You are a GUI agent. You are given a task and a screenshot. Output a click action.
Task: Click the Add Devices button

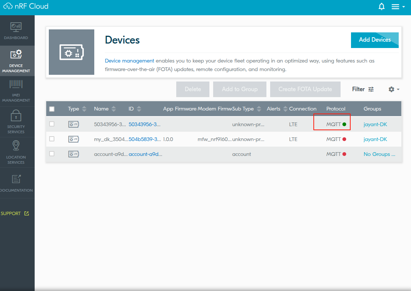374,40
